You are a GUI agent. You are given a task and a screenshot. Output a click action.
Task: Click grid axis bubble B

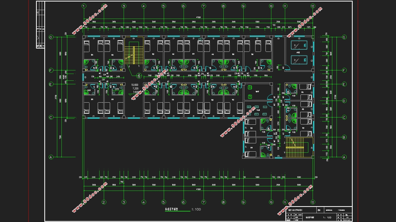tap(344, 137)
